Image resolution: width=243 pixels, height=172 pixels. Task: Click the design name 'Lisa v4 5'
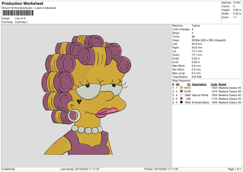click(x=20, y=18)
